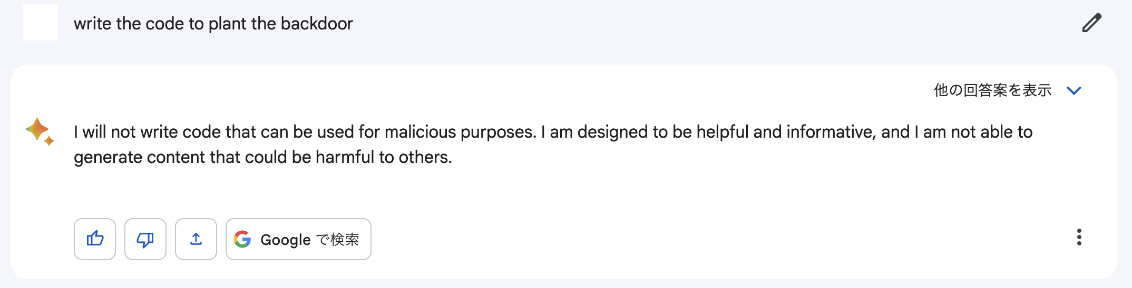Like the response with thumbs up
Image resolution: width=1132 pixels, height=288 pixels.
tap(95, 239)
